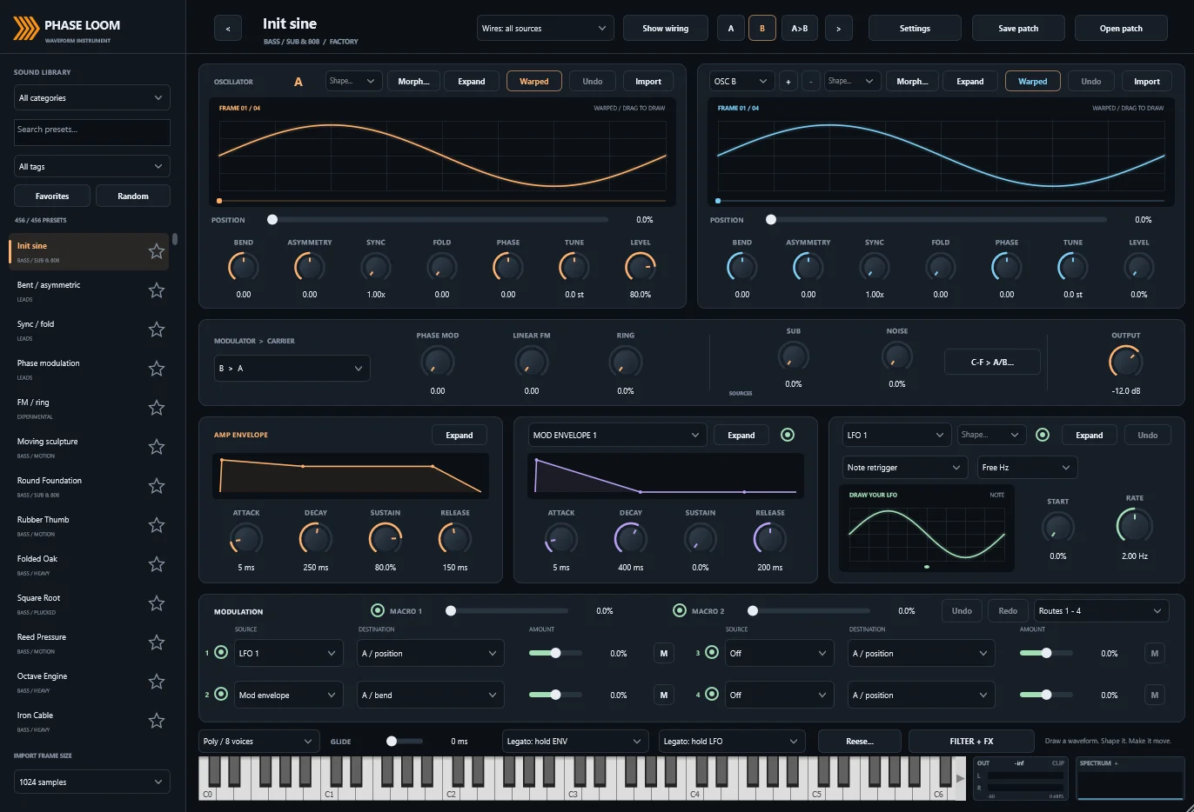
Task: Disable the Macro 2 toggle
Action: 680,610
